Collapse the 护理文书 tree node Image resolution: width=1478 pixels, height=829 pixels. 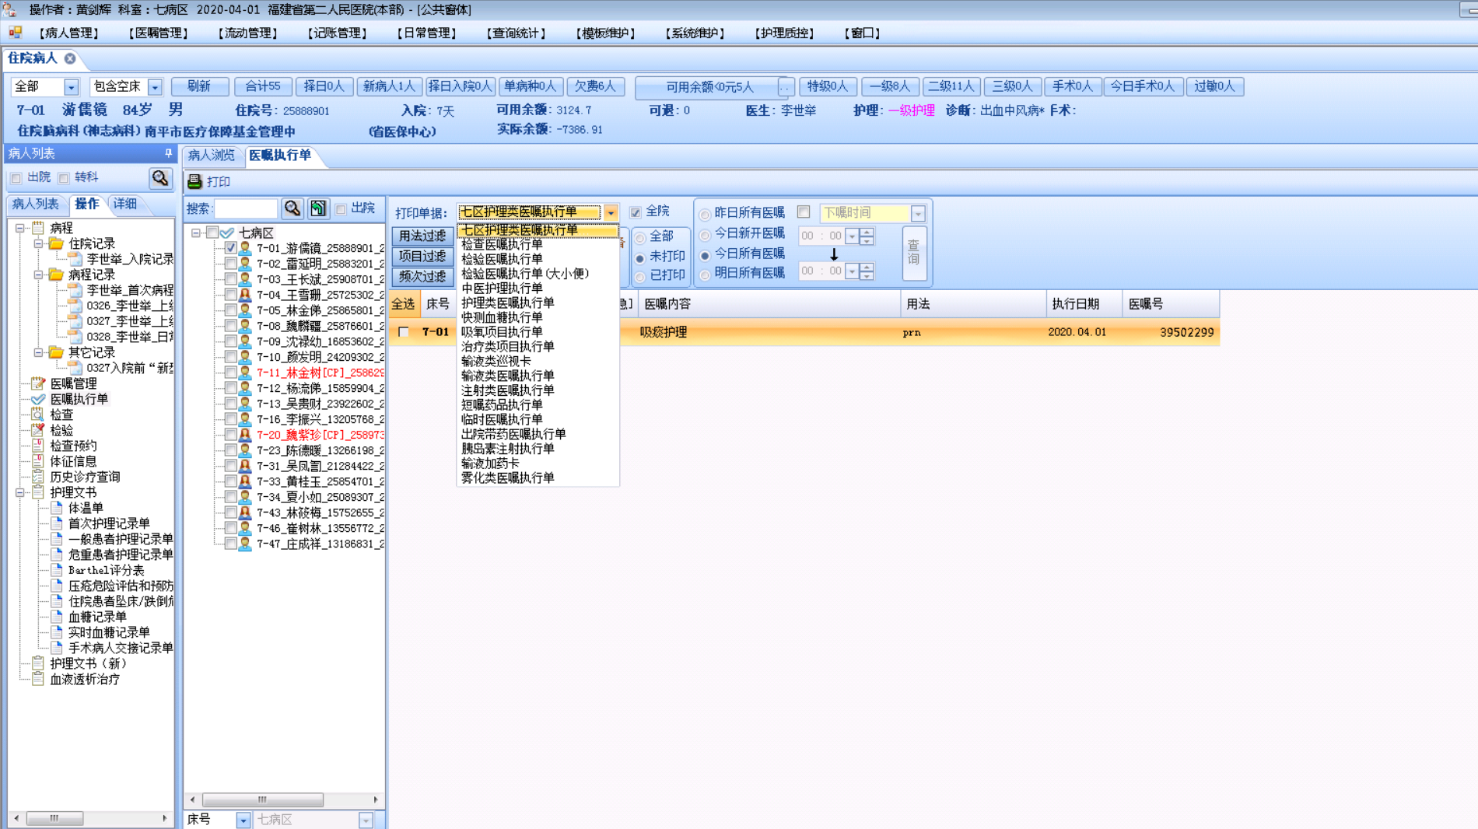20,492
